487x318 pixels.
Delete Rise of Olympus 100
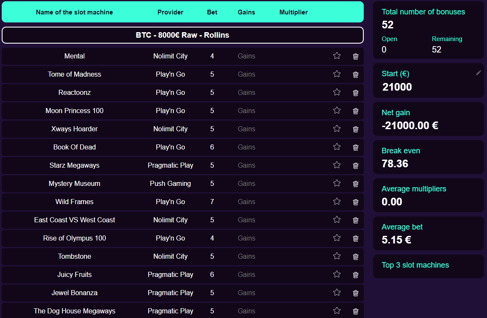(356, 238)
